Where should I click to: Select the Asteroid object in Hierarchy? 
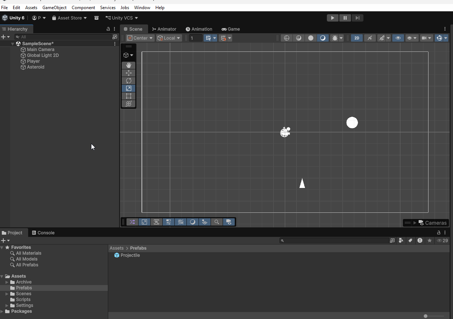[x=35, y=67]
